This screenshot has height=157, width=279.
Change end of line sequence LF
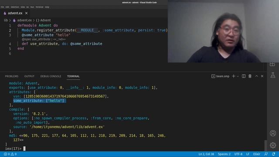point(248,154)
